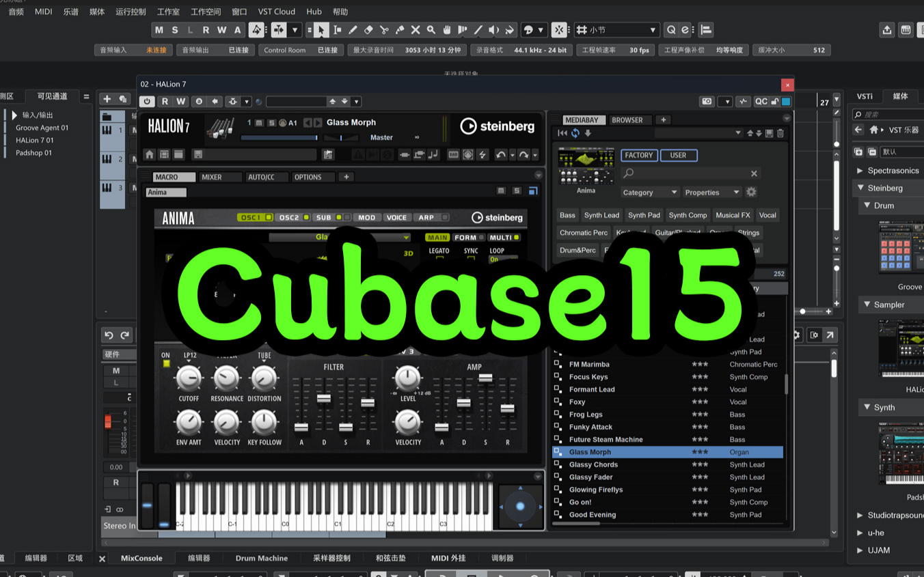Click the HALion undo arrow icon
This screenshot has height=577, width=924.
pos(501,155)
